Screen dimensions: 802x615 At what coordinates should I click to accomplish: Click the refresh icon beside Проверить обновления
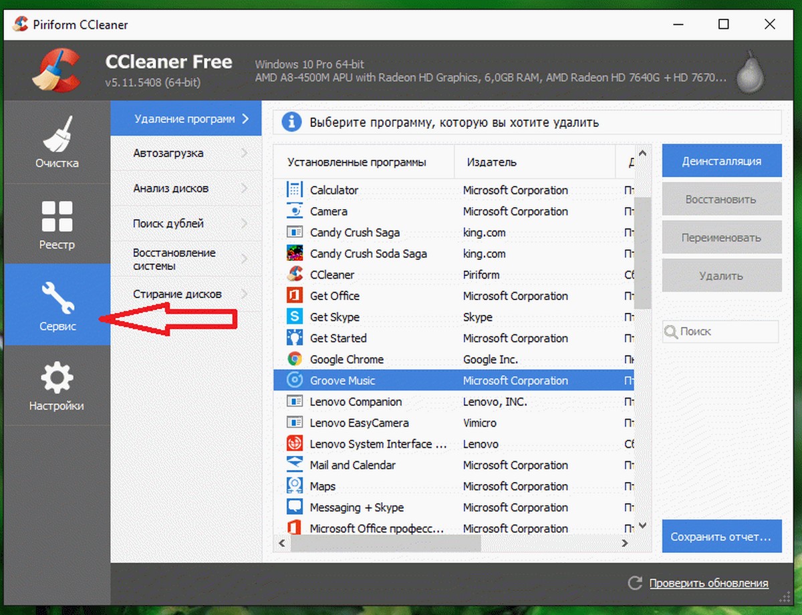636,584
